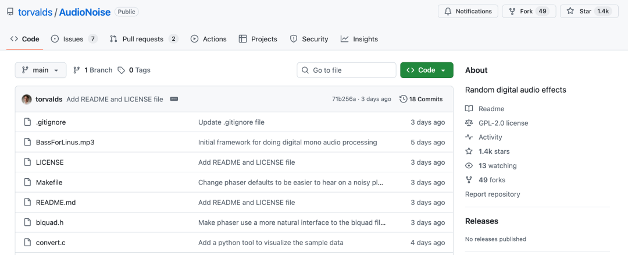Open the BassForLinus.mp3 file
628x255 pixels.
[x=65, y=142]
